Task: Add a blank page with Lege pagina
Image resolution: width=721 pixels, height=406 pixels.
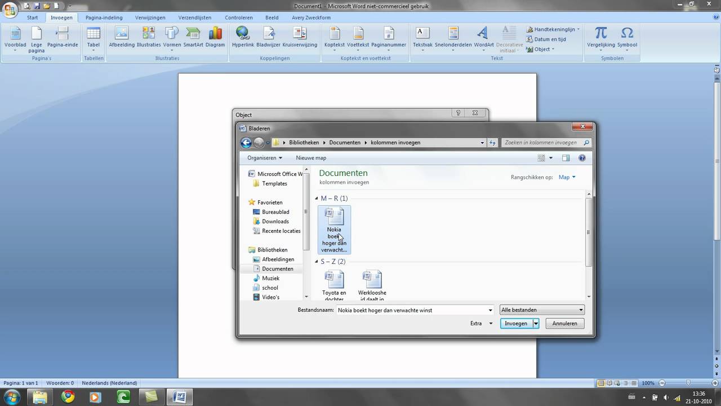Action: tap(37, 39)
